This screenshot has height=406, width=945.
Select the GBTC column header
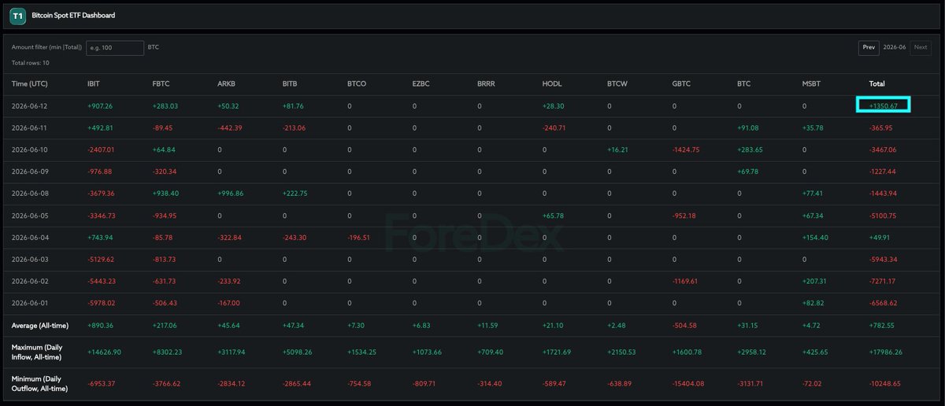[x=681, y=83]
